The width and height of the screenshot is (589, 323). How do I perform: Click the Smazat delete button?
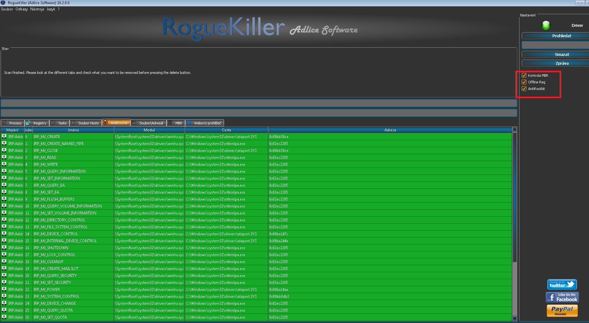(555, 54)
